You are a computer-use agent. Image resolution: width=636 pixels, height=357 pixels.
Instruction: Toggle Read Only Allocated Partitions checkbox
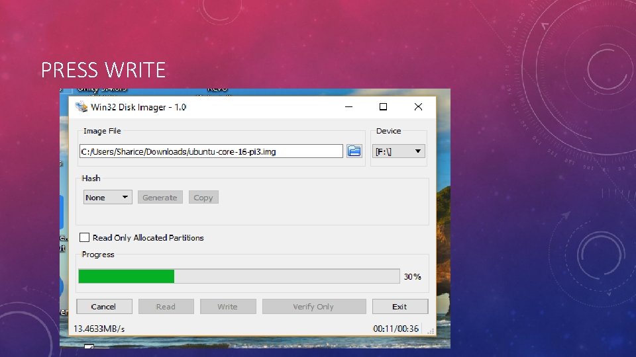[84, 237]
